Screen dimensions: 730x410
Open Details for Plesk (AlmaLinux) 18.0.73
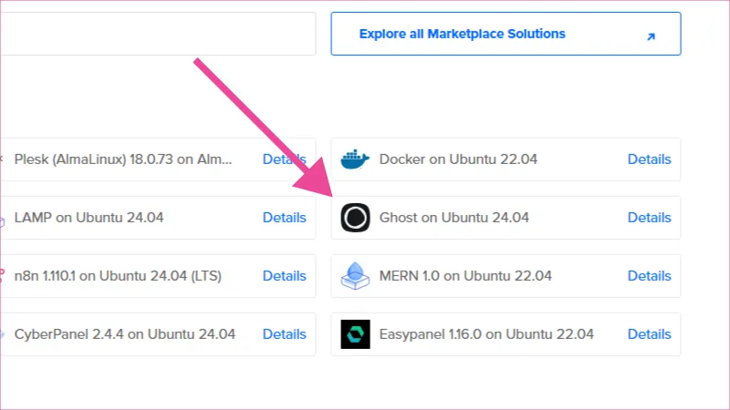(x=284, y=159)
